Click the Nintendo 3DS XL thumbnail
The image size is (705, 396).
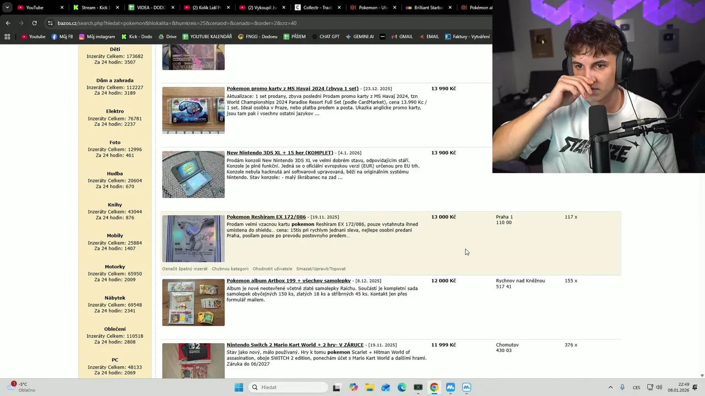tap(193, 174)
